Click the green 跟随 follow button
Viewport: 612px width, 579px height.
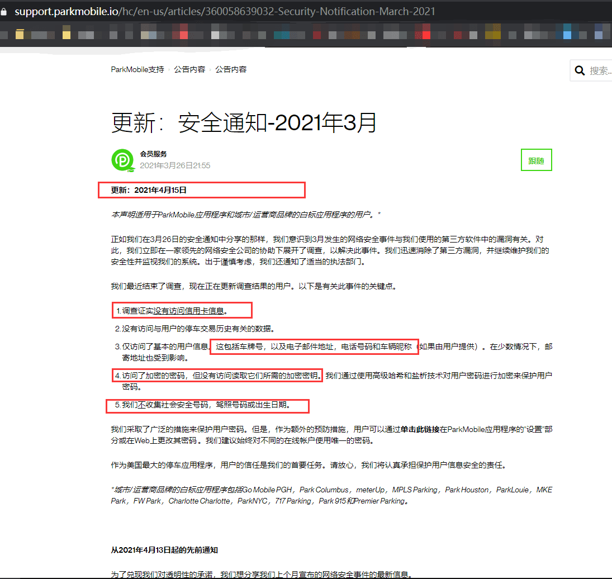pyautogui.click(x=537, y=160)
